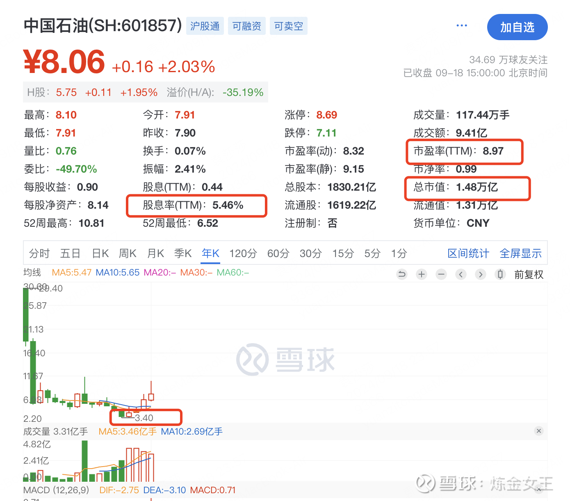Screen dimensions: 570x501
Task: Click the 市盈率(TTM) value 8.97
Action: pyautogui.click(x=493, y=151)
